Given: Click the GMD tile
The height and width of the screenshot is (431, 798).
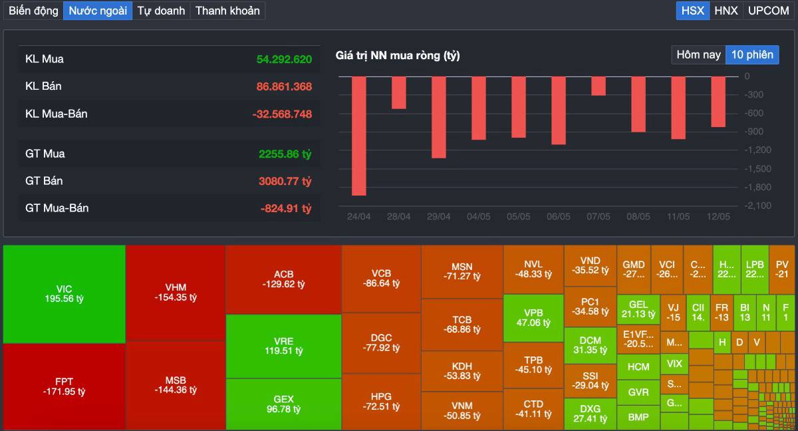Looking at the screenshot, I should click(x=634, y=269).
